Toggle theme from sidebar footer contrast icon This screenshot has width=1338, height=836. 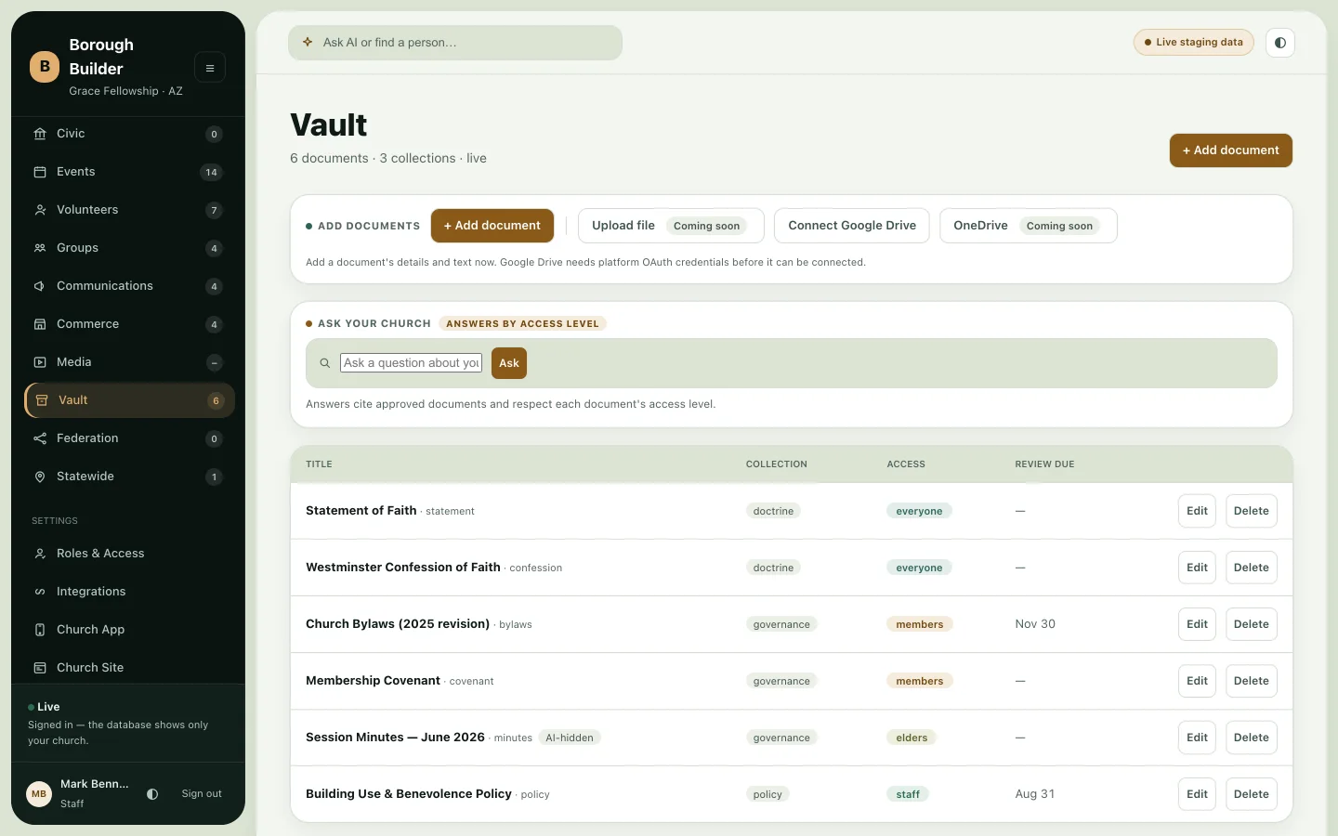coord(152,794)
